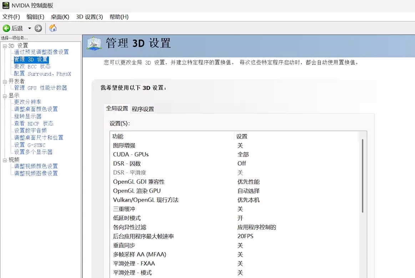This screenshot has width=415, height=278.
Task: Open 查看 HDCP 状态 task
Action: point(34,124)
